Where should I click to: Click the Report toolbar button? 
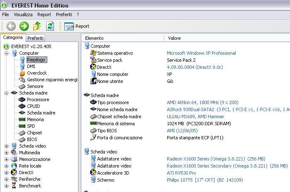(x=77, y=26)
